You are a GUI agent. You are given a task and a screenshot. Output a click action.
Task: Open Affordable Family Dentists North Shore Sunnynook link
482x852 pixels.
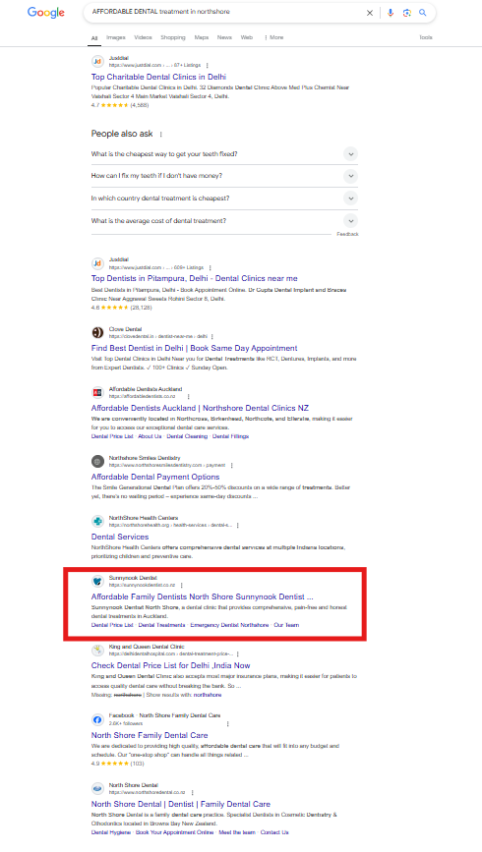202,596
